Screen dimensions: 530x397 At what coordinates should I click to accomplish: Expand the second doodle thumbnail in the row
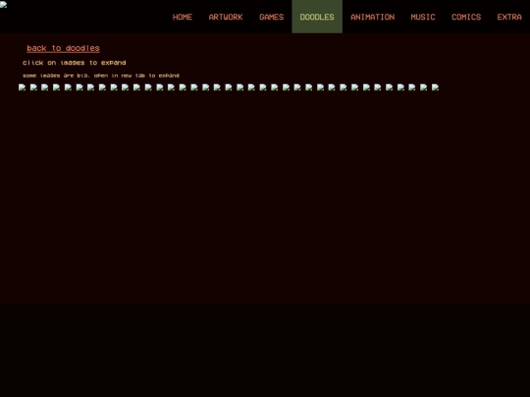click(x=33, y=87)
